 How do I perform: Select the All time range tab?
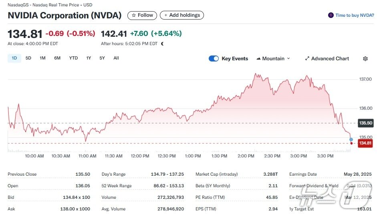click(x=116, y=58)
